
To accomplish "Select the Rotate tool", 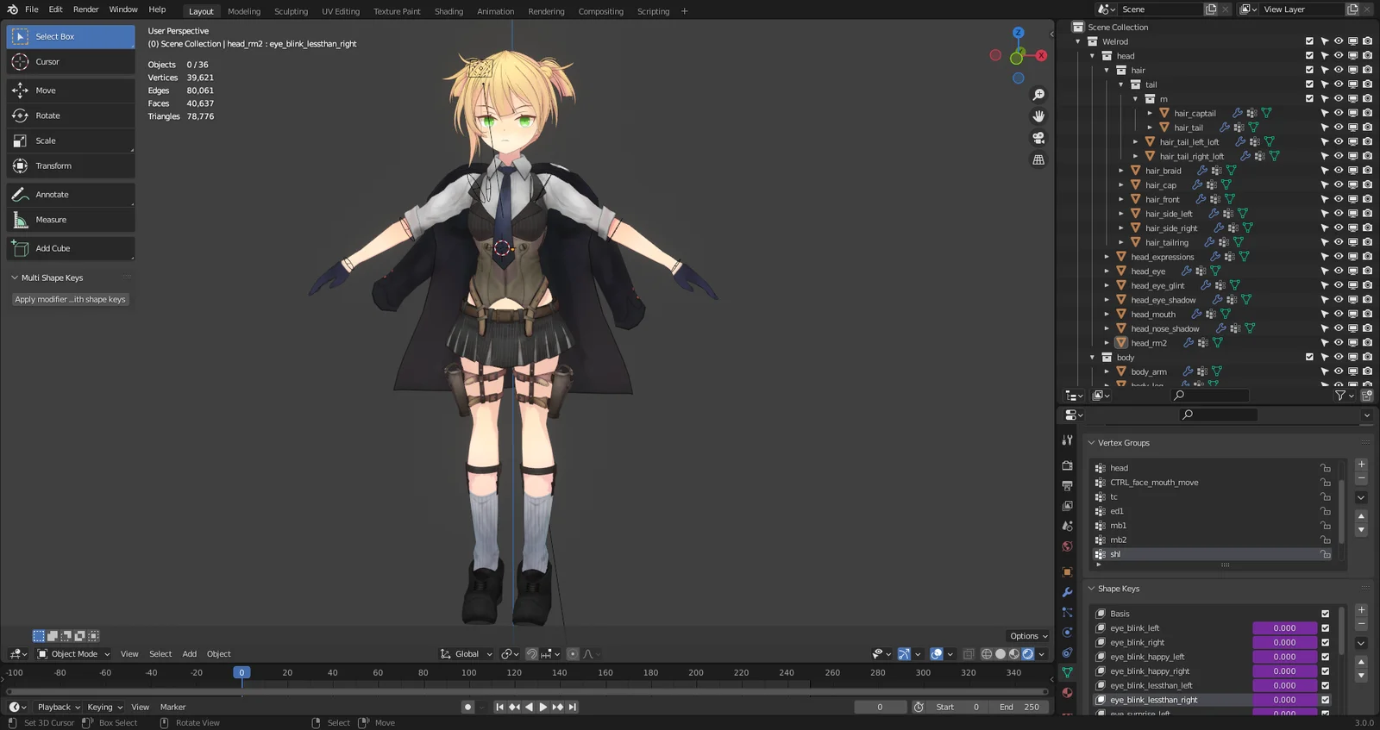I will [71, 115].
